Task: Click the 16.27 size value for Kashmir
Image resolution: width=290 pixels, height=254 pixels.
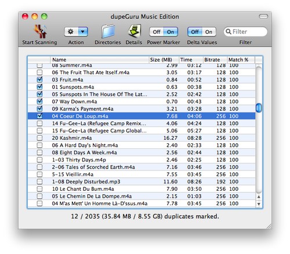Action: coord(171,138)
